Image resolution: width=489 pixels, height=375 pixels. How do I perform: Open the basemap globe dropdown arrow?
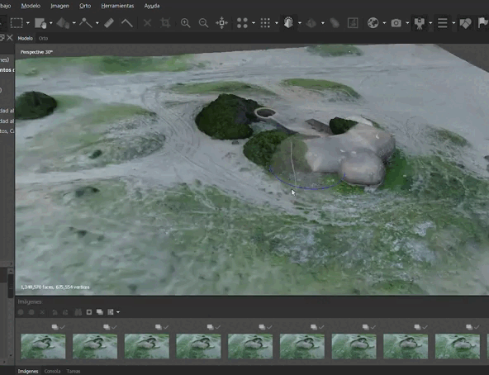[384, 23]
